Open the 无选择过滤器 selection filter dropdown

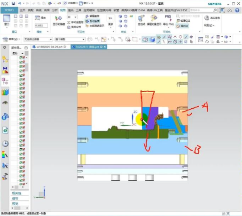coord(38,39)
